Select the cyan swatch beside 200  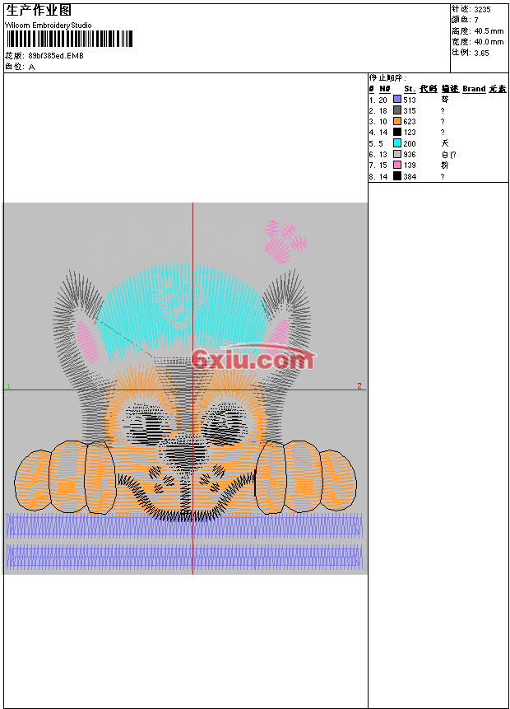coord(397,143)
